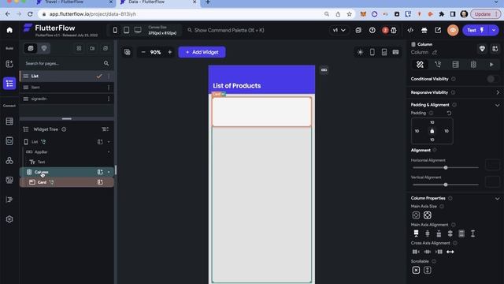The height and width of the screenshot is (284, 504).
Task: Toggle the padding lock icon
Action: click(x=432, y=131)
